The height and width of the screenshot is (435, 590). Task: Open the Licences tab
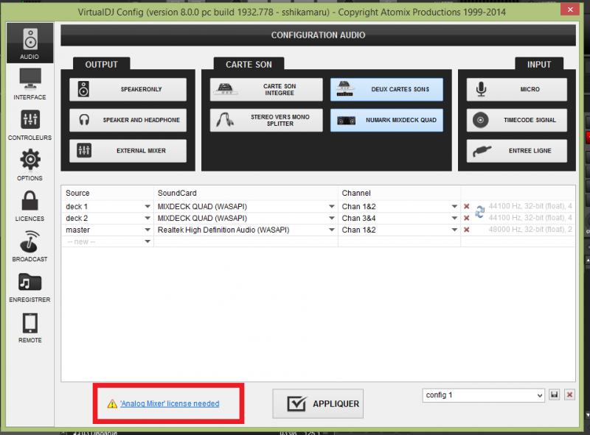pyautogui.click(x=29, y=206)
